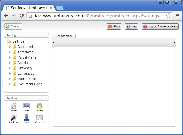
Task: Open the Media section
Action: [x=26, y=107]
